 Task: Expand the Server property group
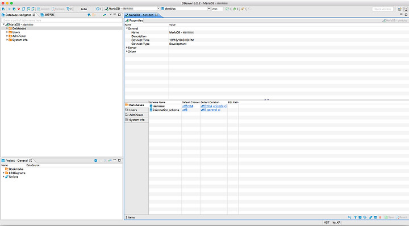click(127, 48)
